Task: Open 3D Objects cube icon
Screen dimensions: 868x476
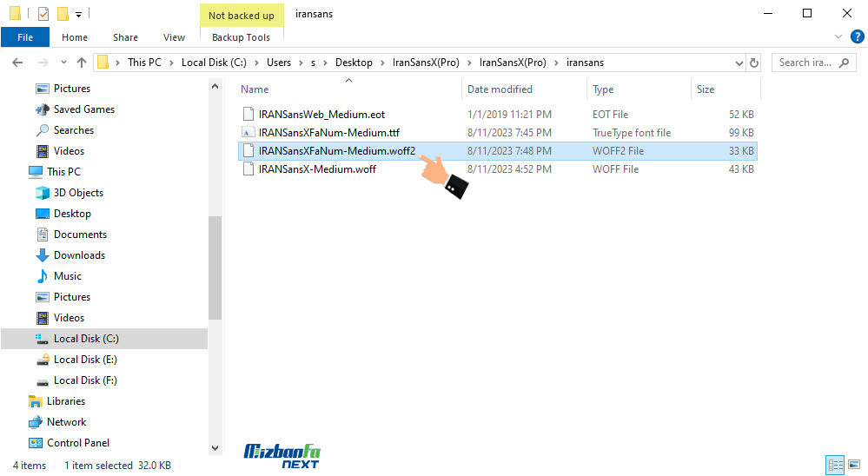Action: coord(42,193)
